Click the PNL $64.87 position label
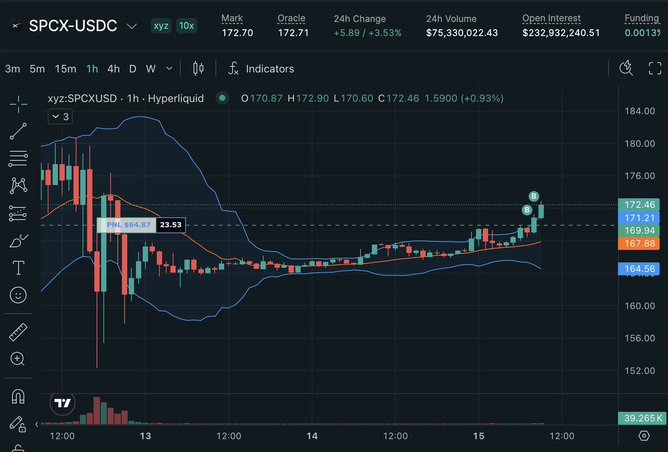The image size is (668, 452). 126,225
